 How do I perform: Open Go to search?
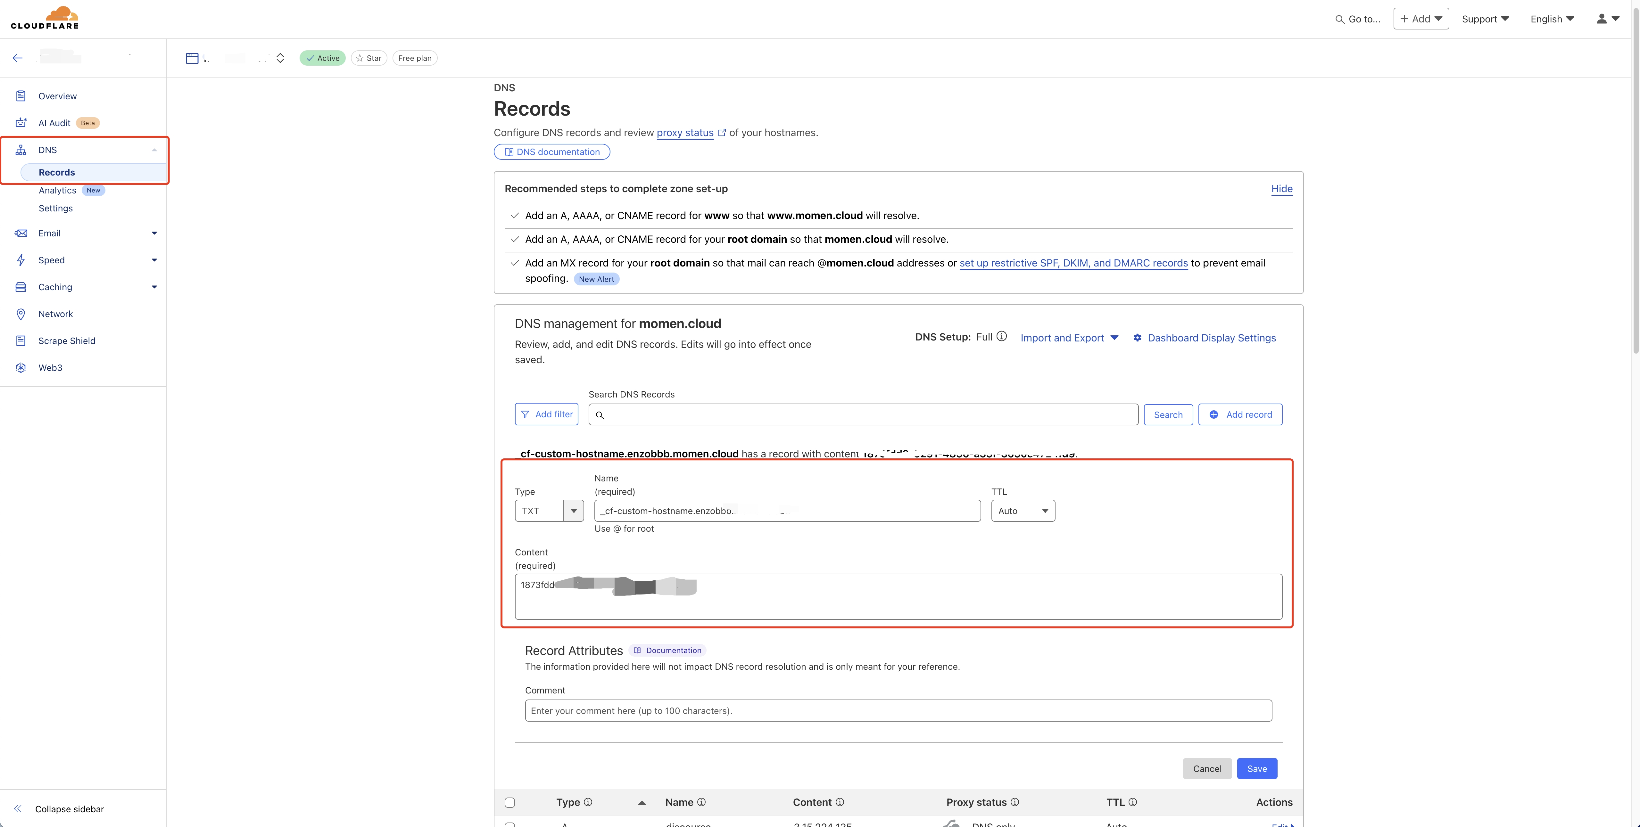point(1357,19)
